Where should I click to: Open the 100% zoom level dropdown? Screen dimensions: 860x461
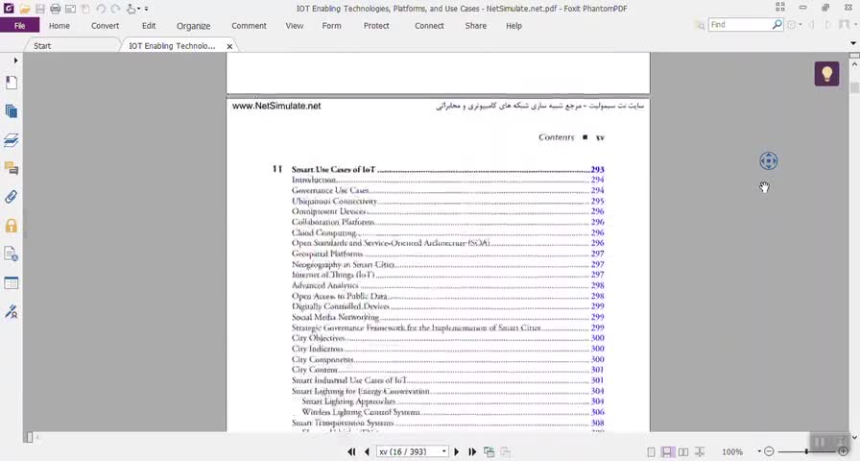pyautogui.click(x=759, y=451)
